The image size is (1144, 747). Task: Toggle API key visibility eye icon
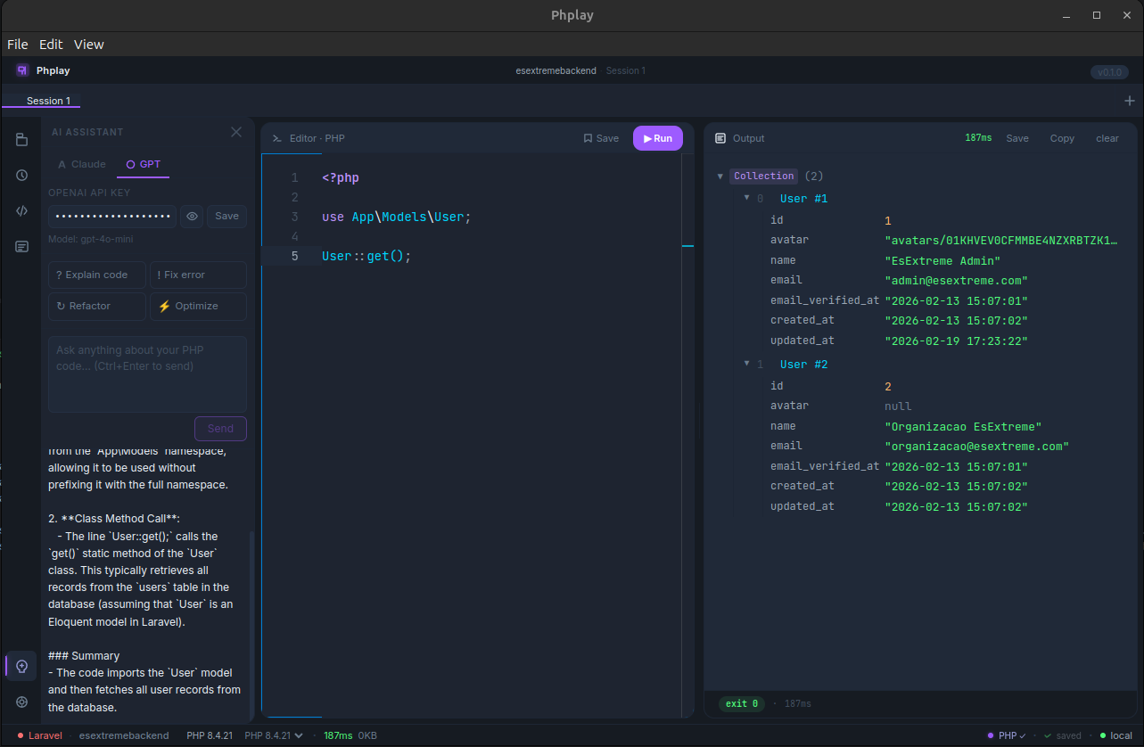192,216
